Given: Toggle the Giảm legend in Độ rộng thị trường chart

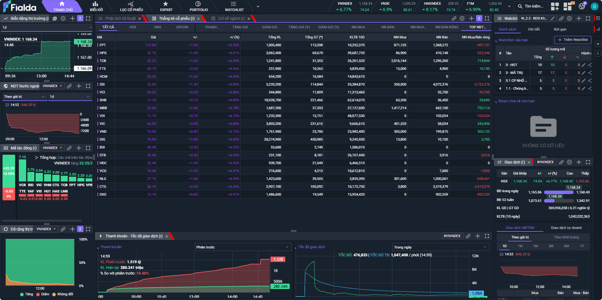Looking at the screenshot, I should tap(43, 294).
